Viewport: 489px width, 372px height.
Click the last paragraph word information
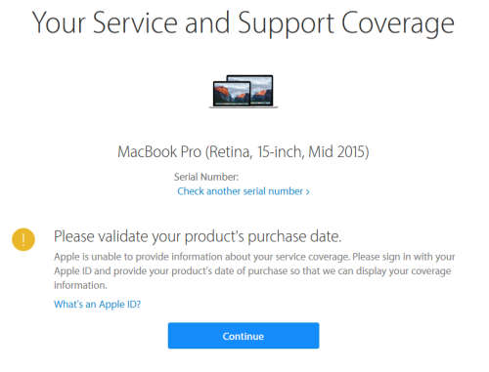click(x=80, y=285)
